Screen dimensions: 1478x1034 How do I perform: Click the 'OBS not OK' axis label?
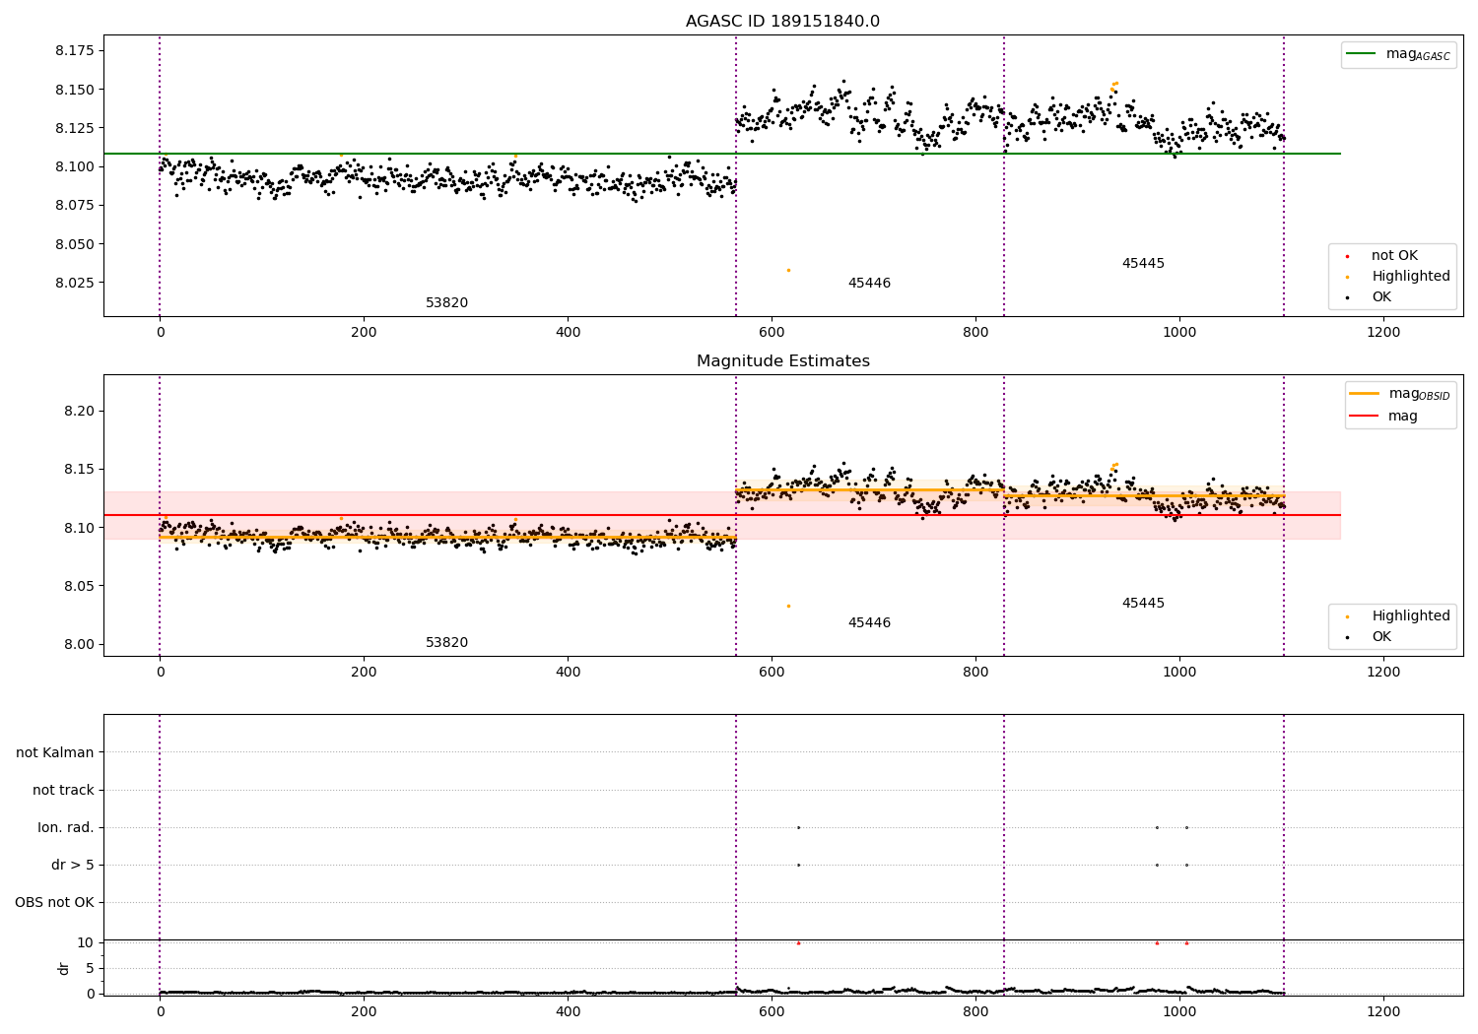pyautogui.click(x=54, y=902)
